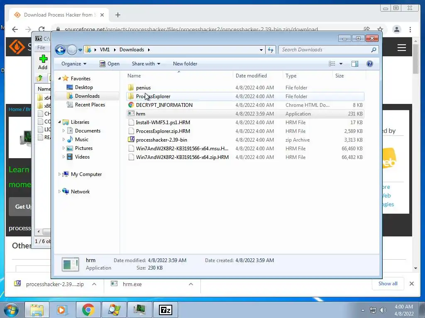This screenshot has height=318, width=425.
Task: Open recent locations dropdown beside forward arrow
Action: (80, 50)
